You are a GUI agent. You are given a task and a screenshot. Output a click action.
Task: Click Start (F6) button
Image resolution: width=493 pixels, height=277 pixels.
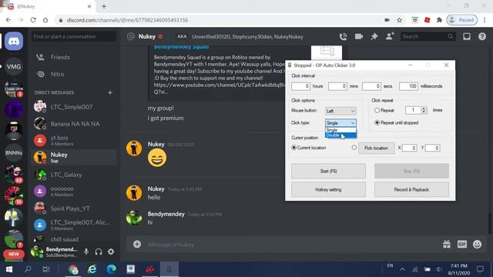point(328,171)
